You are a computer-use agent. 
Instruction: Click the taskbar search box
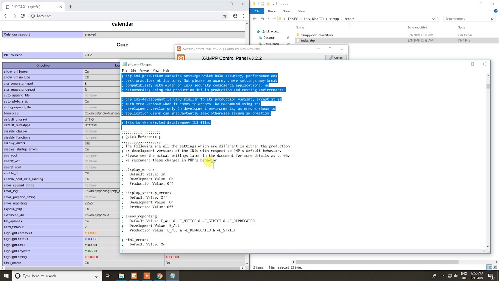click(57, 276)
